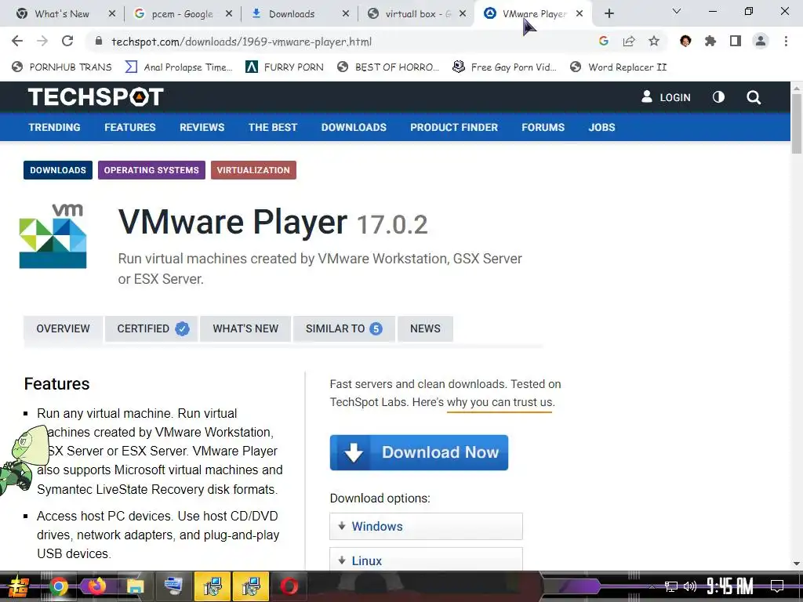Select the CERTIFIED tab
Viewport: 803px width, 602px height.
point(151,328)
